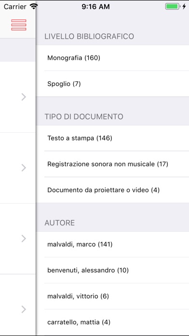Select Registrazione sonora non musicale filter

pos(113,164)
